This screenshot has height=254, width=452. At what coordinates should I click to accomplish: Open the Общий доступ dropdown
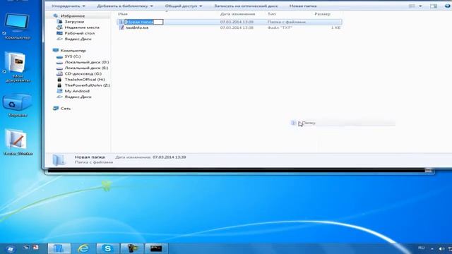[x=184, y=6]
